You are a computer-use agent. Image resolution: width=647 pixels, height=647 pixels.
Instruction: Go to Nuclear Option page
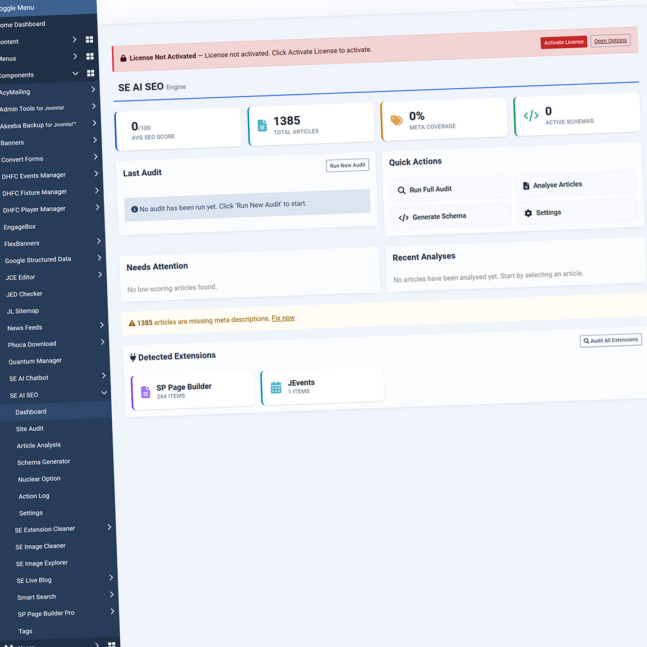coord(39,479)
